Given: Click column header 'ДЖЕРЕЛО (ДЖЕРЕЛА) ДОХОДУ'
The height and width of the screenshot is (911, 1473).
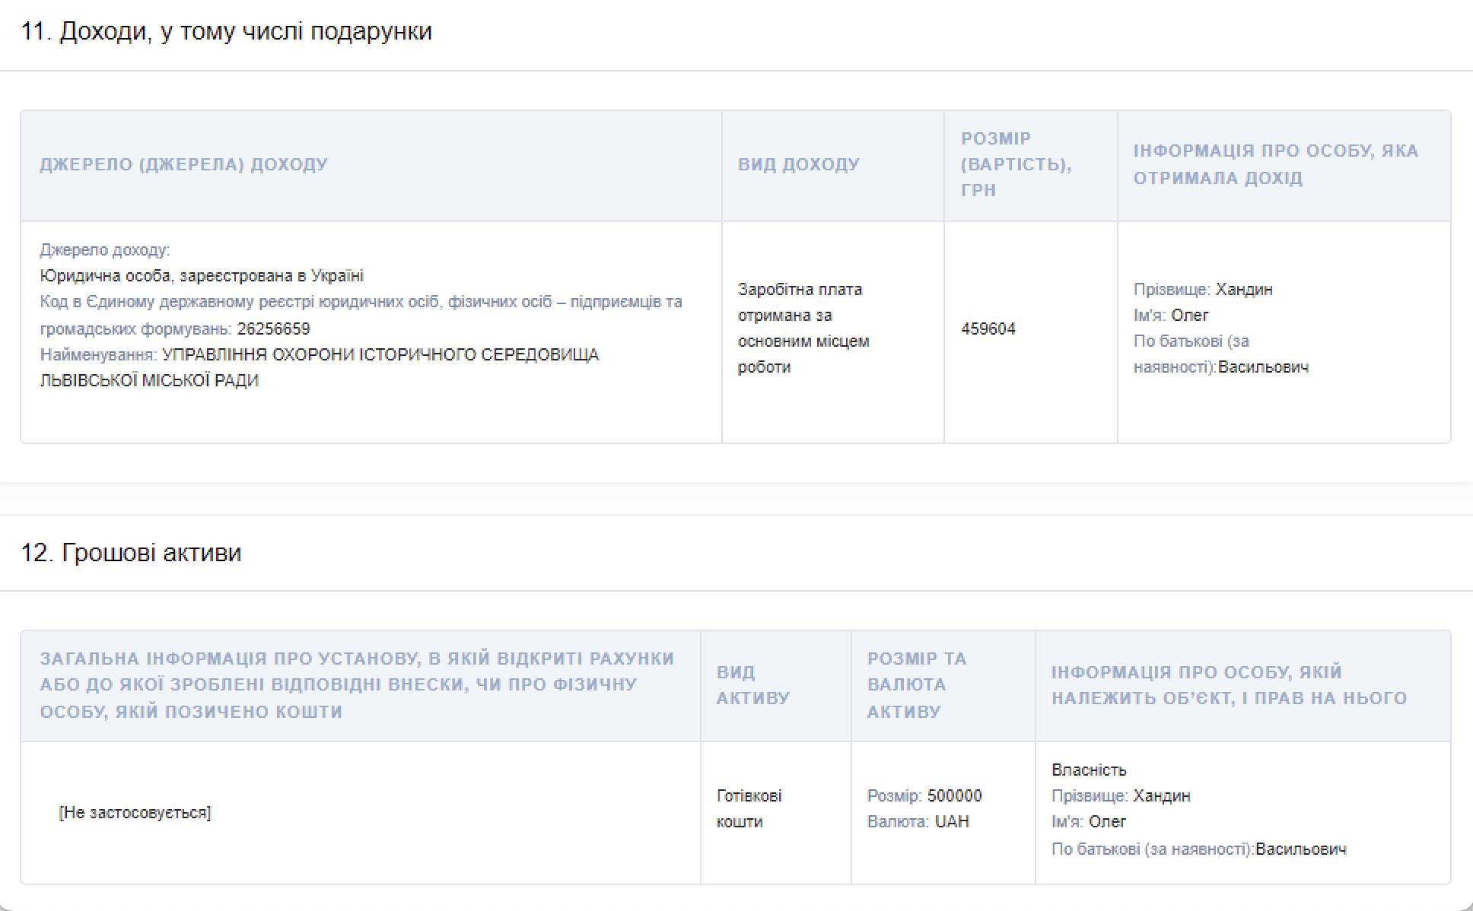Looking at the screenshot, I should click(184, 164).
